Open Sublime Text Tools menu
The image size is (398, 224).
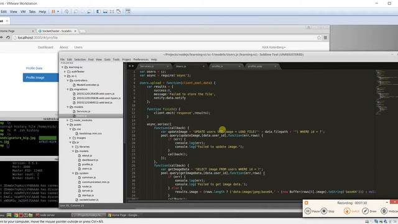[x=116, y=60]
